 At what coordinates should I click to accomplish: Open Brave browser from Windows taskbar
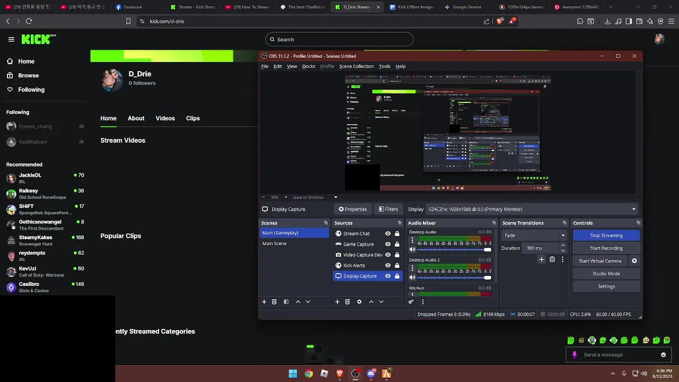tap(339, 374)
